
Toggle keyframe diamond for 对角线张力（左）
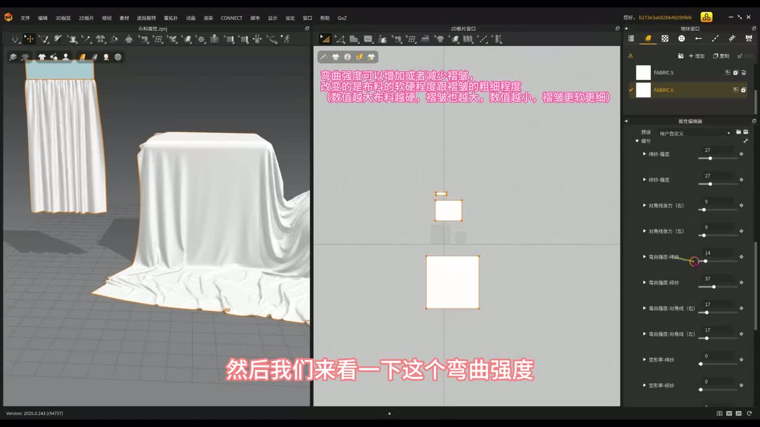click(x=741, y=231)
